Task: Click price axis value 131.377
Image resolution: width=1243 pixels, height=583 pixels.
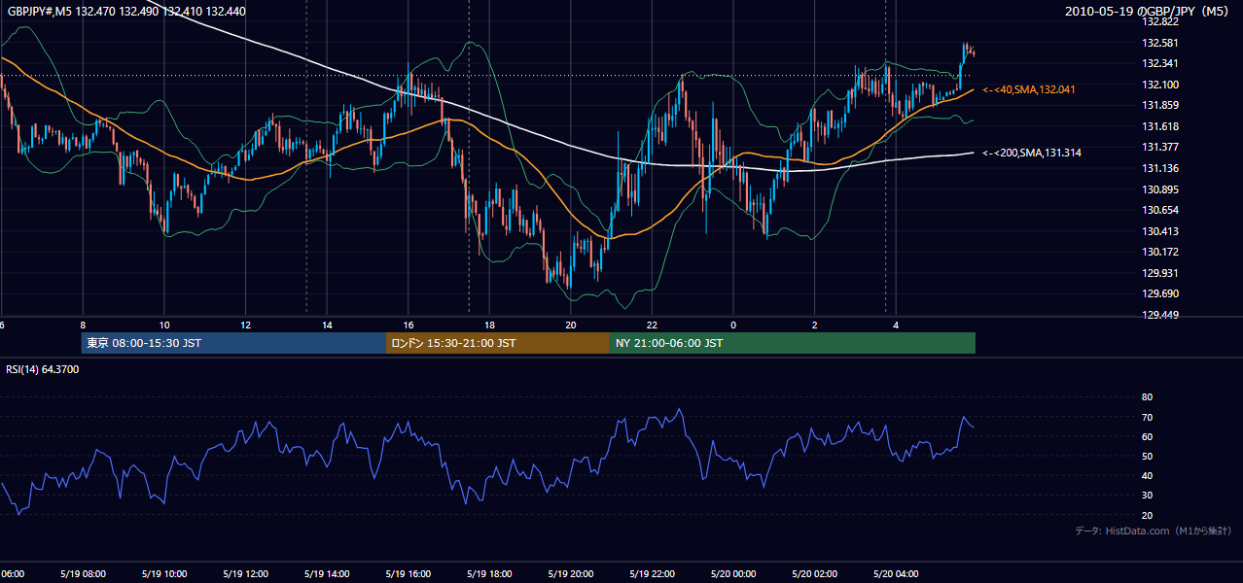Action: (1160, 148)
